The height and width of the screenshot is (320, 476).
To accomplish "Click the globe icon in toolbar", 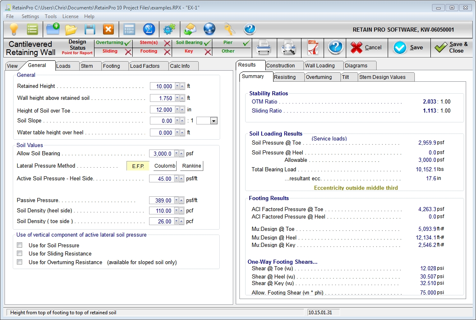I will (x=209, y=29).
